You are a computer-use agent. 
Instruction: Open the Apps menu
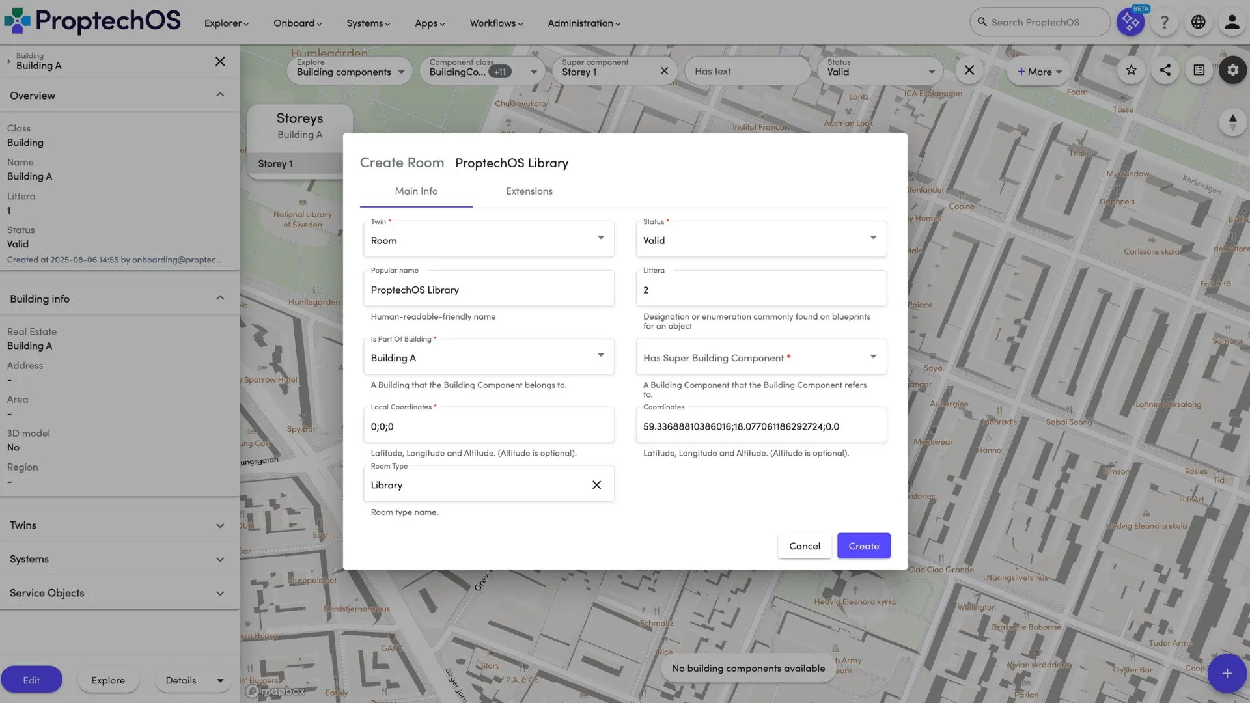pos(430,23)
